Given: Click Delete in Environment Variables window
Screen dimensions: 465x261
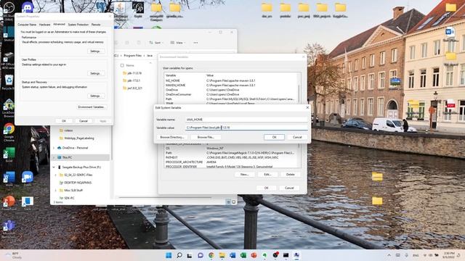Looking at the screenshot, I should pyautogui.click(x=291, y=174).
